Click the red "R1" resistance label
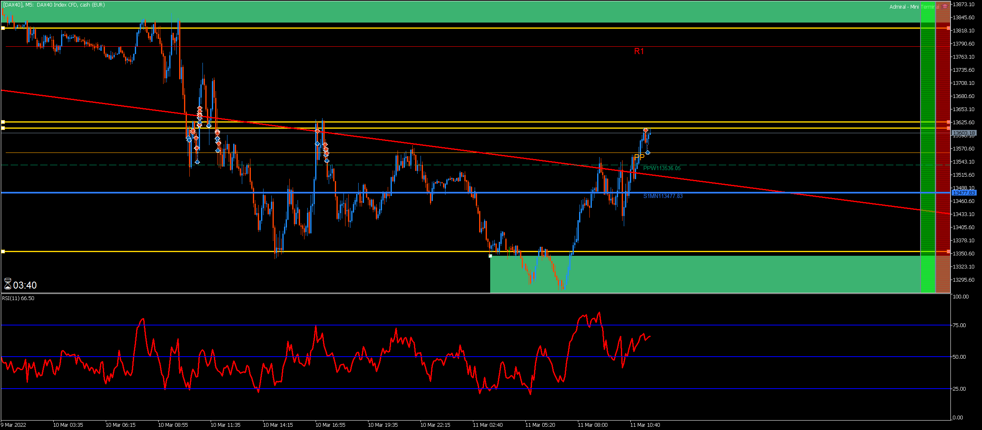The height and width of the screenshot is (430, 982). pyautogui.click(x=639, y=51)
